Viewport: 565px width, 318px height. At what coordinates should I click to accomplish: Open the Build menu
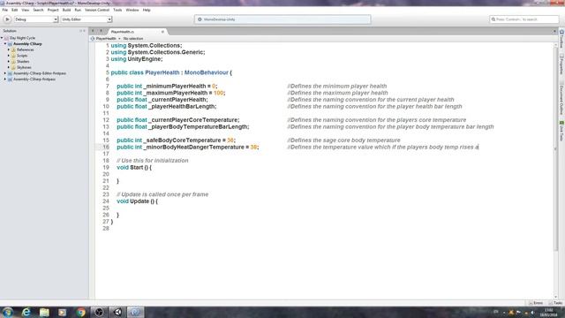click(67, 10)
